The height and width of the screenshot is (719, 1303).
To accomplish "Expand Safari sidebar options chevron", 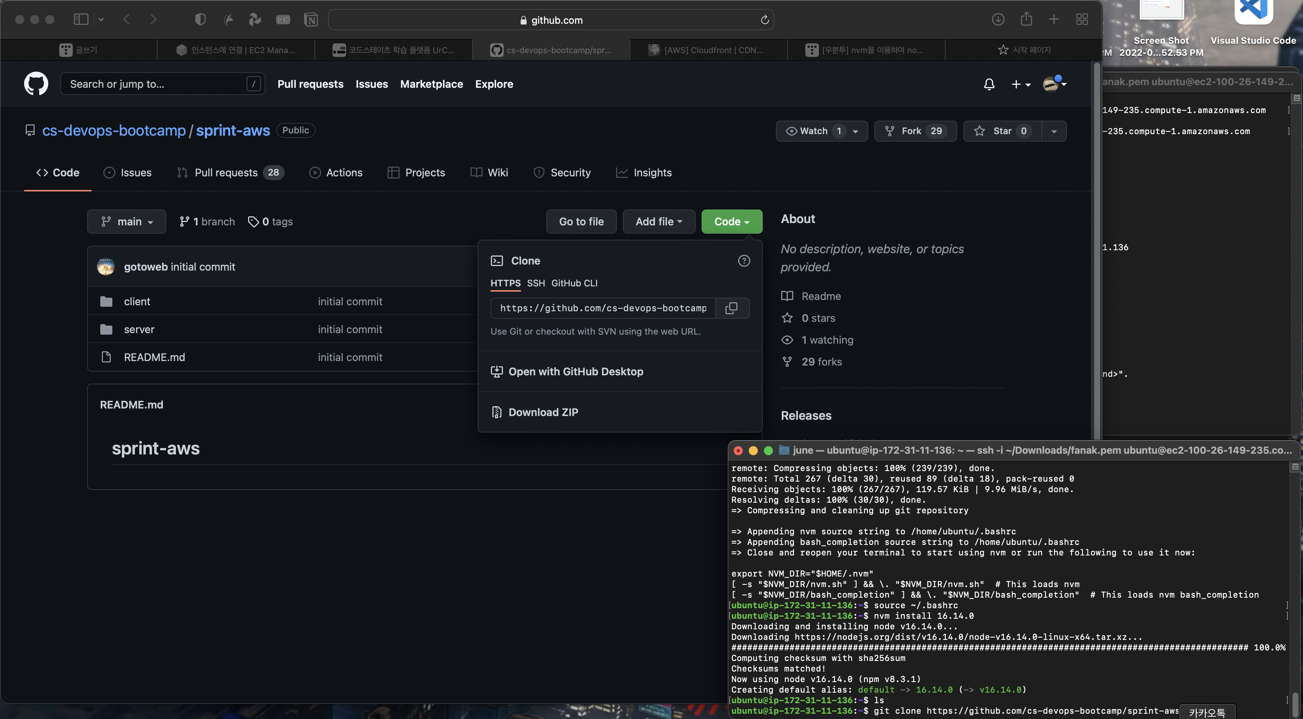I will pos(101,19).
